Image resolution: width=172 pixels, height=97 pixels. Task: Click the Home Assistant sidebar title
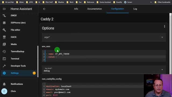click(21, 9)
